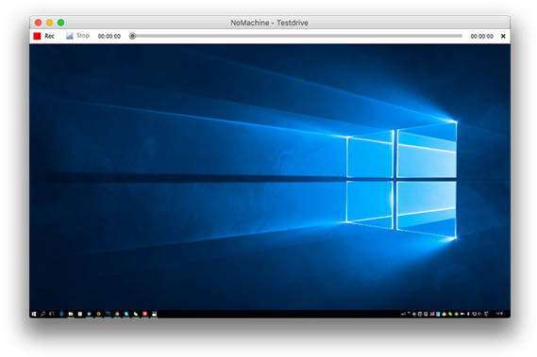Open the red app icon in taskbar
The width and height of the screenshot is (537, 357).
(144, 314)
